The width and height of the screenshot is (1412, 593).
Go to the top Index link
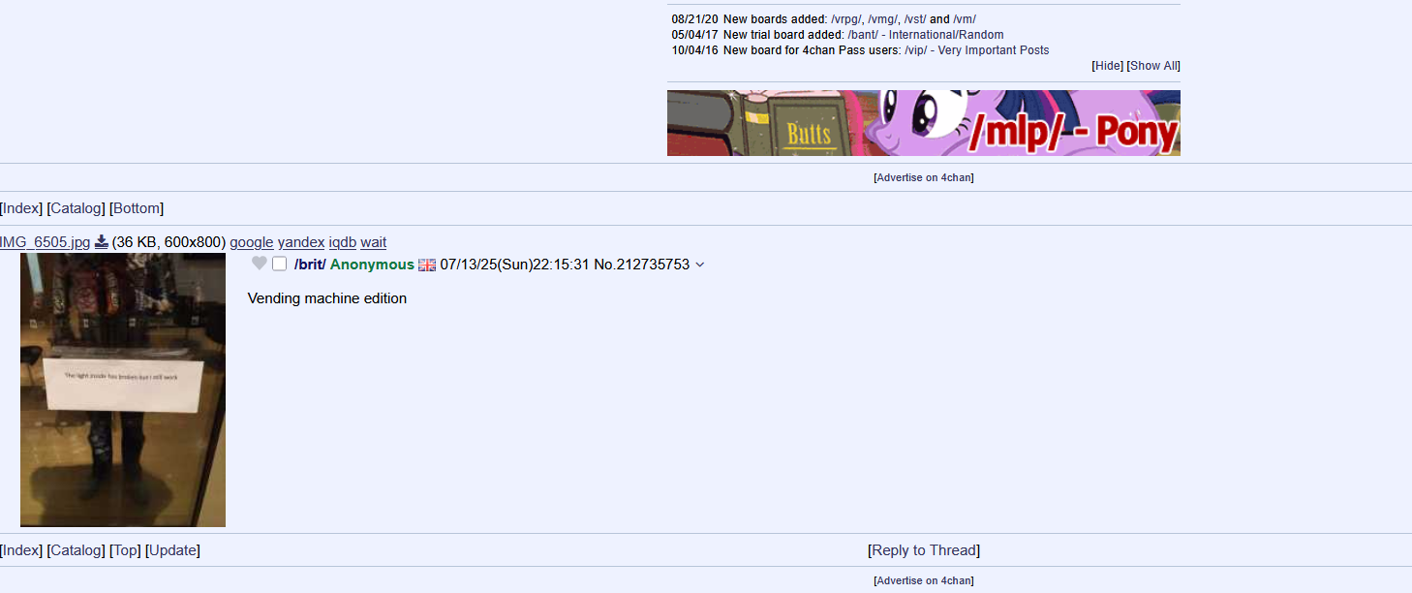click(21, 208)
